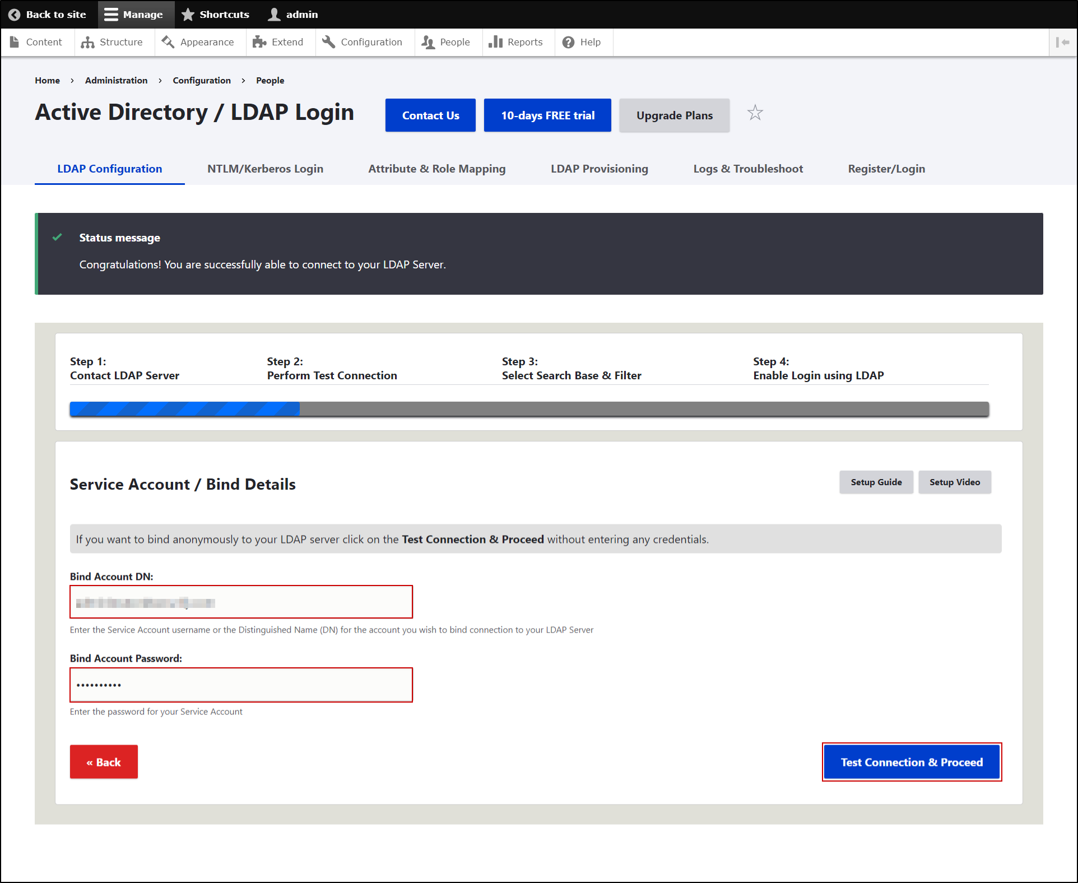Viewport: 1078px width, 883px height.
Task: Open the admin user menu
Action: click(293, 15)
